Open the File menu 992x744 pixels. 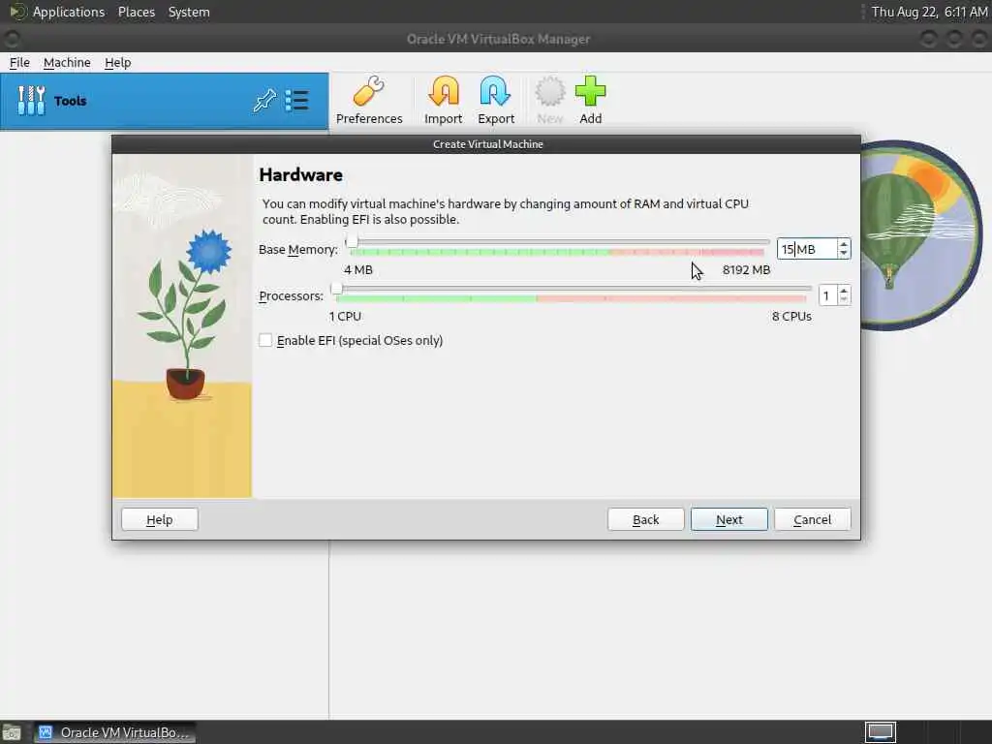click(19, 63)
